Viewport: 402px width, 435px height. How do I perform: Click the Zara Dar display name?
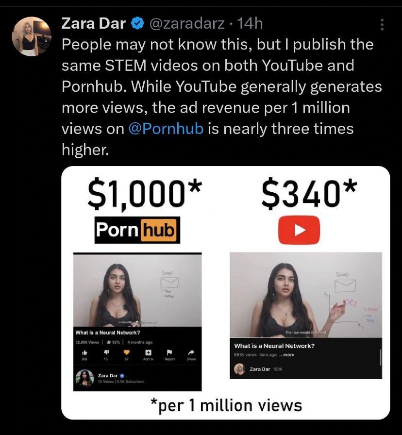coord(94,24)
